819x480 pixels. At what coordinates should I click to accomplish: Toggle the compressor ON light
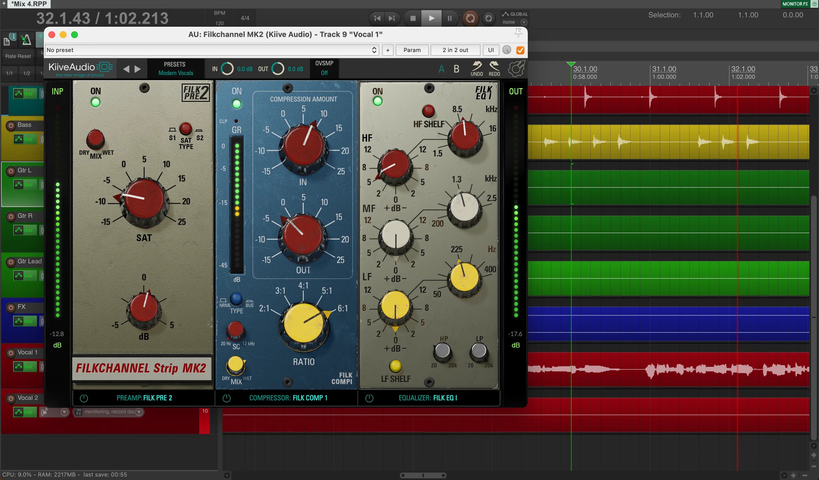[x=237, y=104]
